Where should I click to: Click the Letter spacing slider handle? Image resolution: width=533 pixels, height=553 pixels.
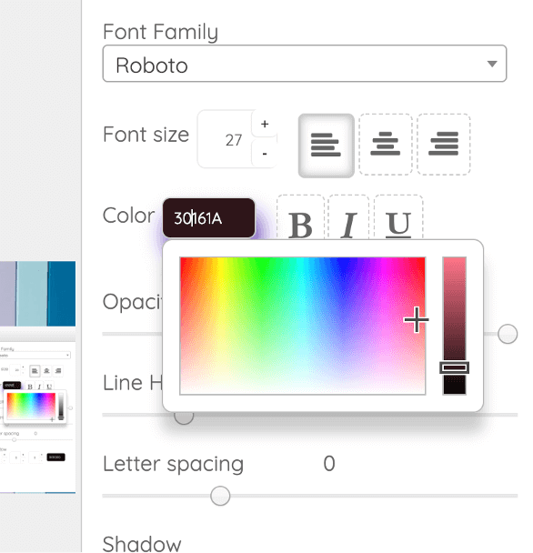(x=220, y=496)
